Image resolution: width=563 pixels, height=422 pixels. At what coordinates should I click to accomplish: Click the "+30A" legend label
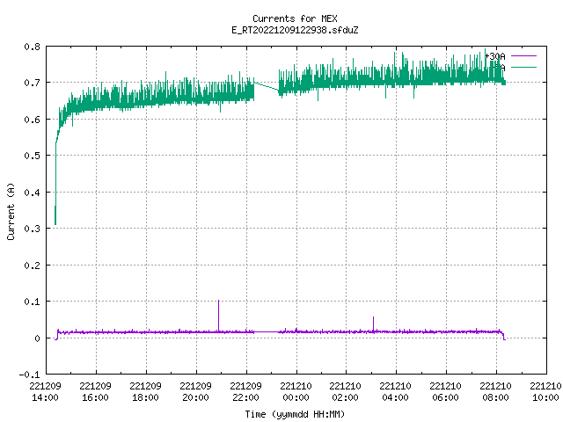(494, 56)
